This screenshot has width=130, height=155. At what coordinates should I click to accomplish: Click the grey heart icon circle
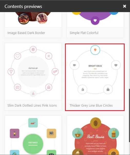coord(116,65)
